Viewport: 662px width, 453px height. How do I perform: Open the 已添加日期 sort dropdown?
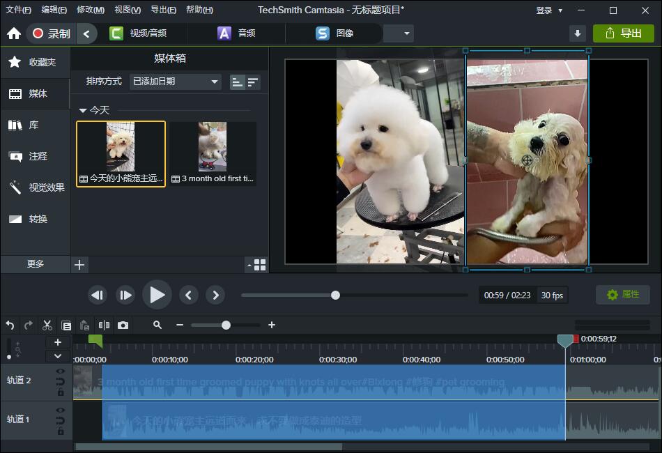pyautogui.click(x=174, y=82)
